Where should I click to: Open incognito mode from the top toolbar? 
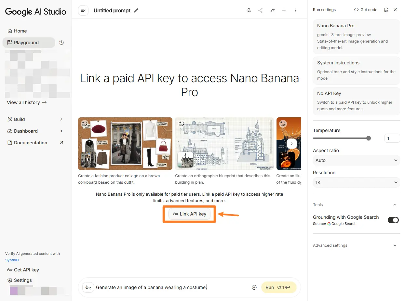tap(249, 10)
